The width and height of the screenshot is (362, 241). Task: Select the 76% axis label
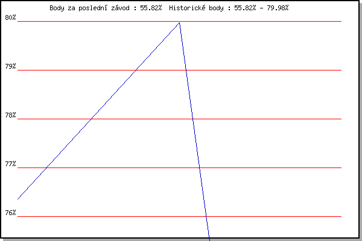[x=10, y=213]
